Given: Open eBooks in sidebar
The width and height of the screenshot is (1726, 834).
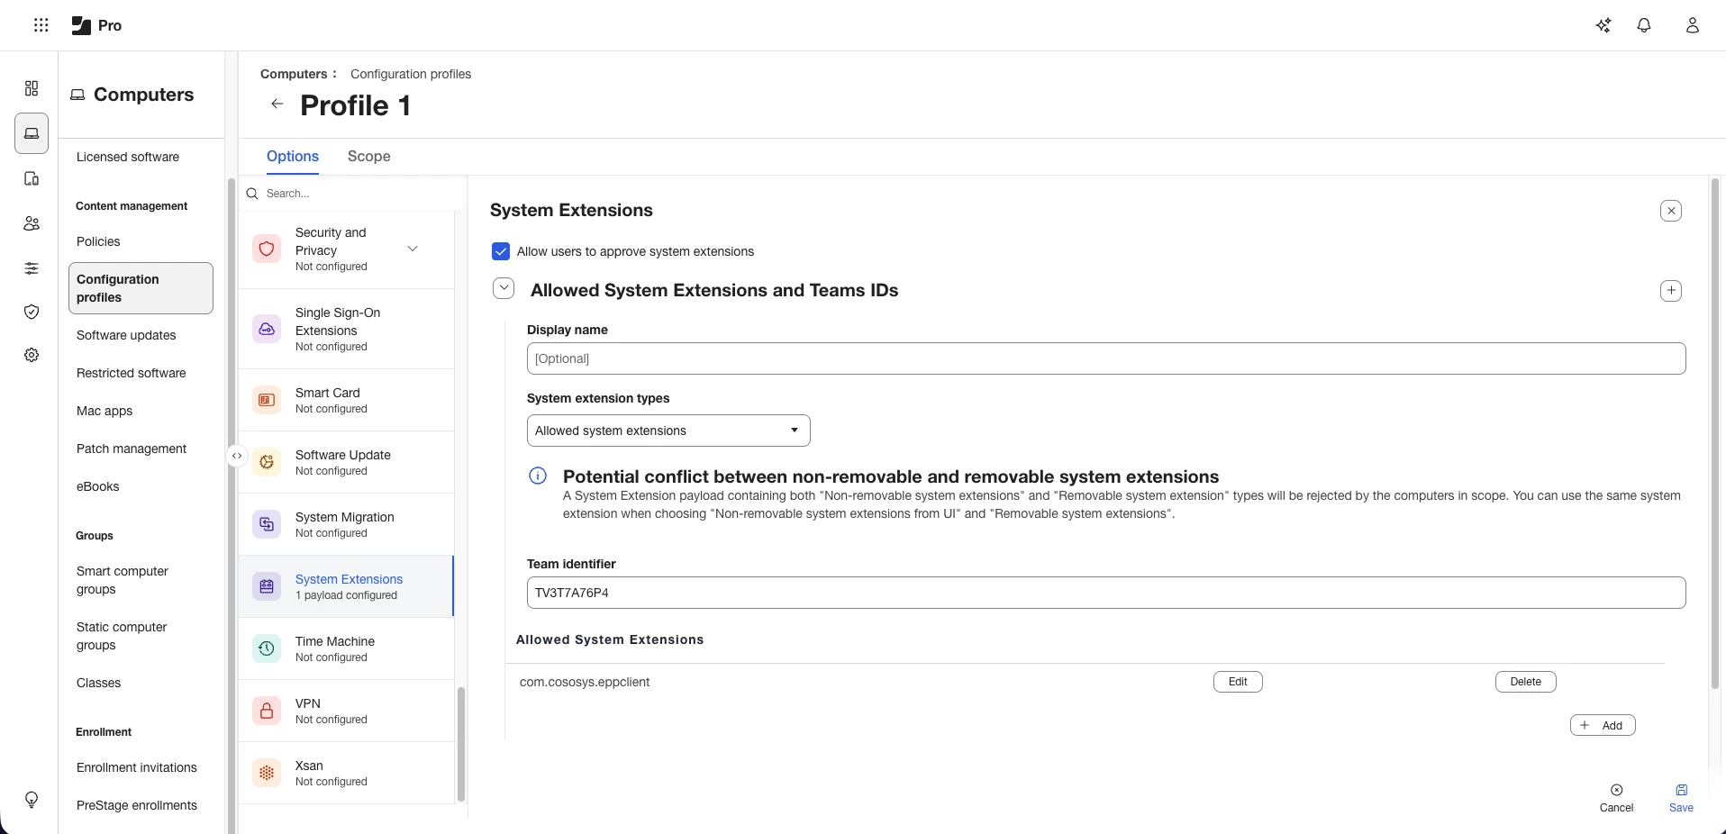Looking at the screenshot, I should 98,486.
